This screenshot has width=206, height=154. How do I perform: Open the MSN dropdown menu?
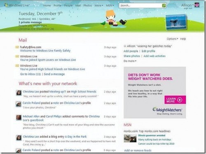coord(110,5)
